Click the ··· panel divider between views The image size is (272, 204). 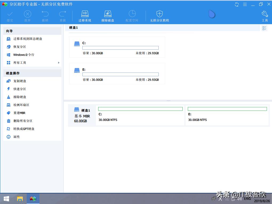coord(168,100)
